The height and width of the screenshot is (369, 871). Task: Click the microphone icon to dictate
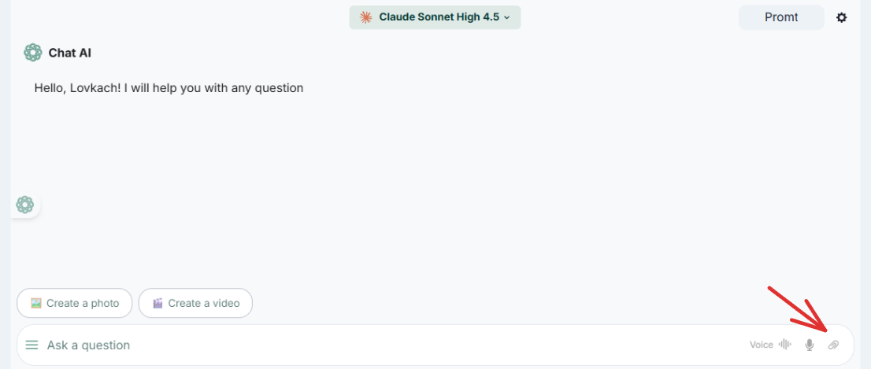tap(809, 345)
